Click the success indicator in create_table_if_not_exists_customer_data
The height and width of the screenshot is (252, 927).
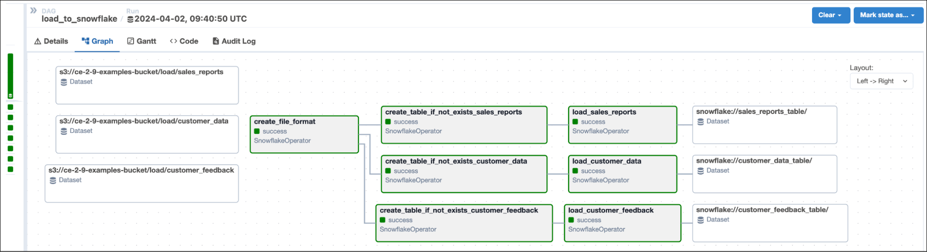point(388,171)
